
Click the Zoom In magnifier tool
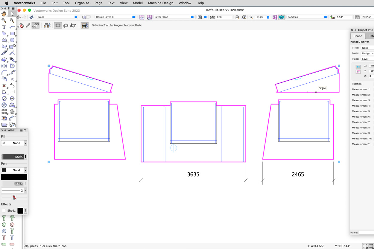[x=4, y=20]
